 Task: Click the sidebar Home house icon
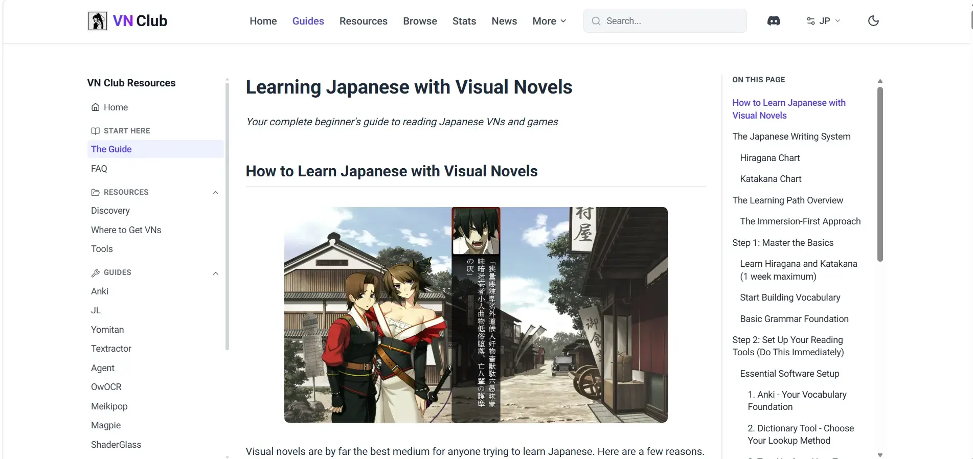tap(95, 107)
